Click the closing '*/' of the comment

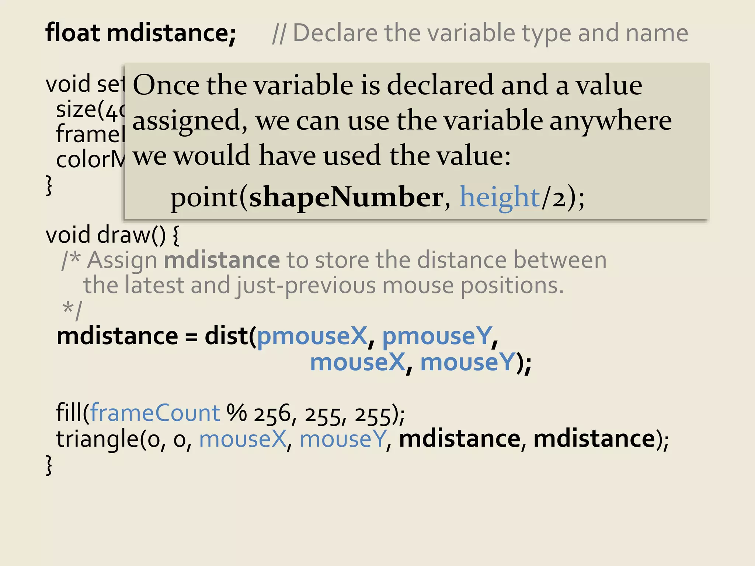pos(72,311)
